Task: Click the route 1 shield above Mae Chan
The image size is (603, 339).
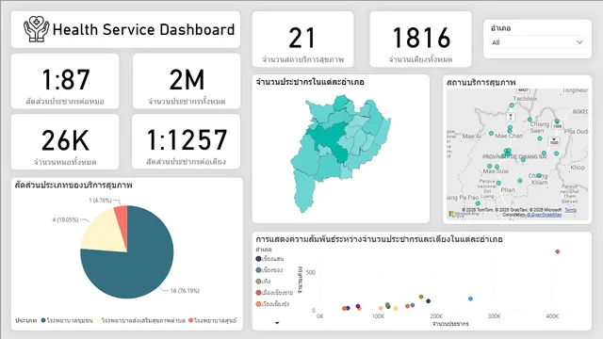Action: (x=511, y=117)
